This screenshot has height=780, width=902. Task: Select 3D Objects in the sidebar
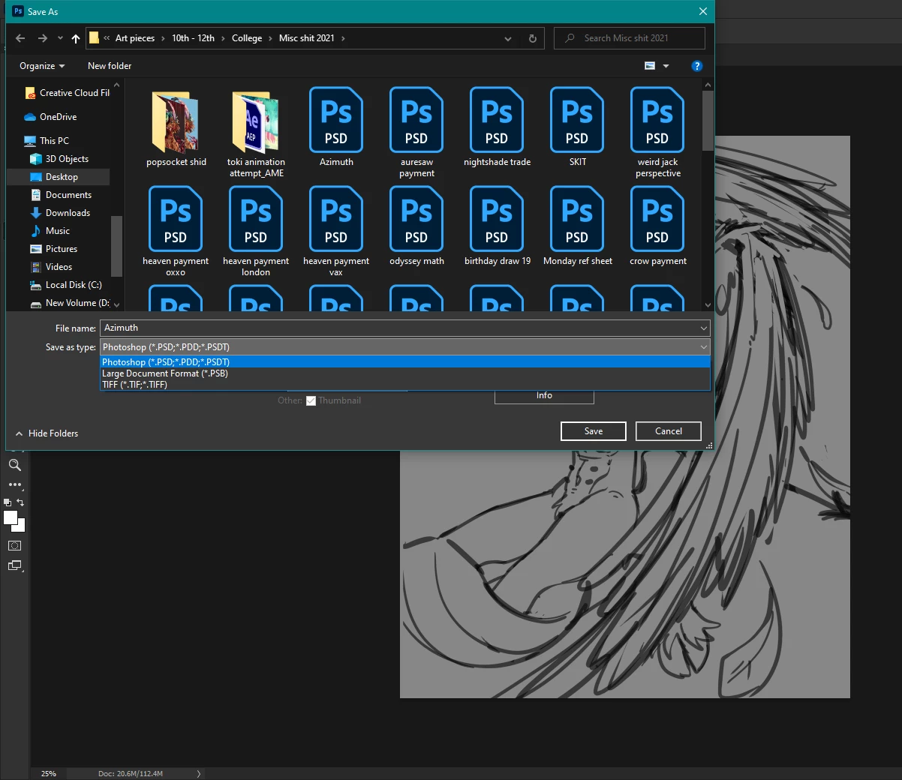pyautogui.click(x=59, y=159)
